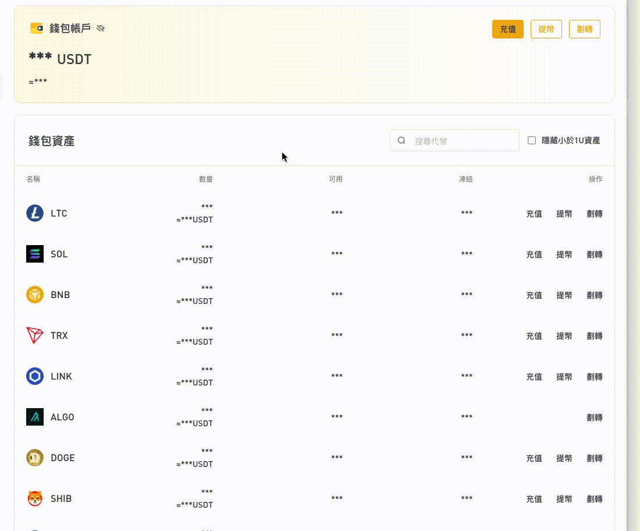Viewport: 640px width, 531px height.
Task: Click the search magnifier icon
Action: (401, 140)
